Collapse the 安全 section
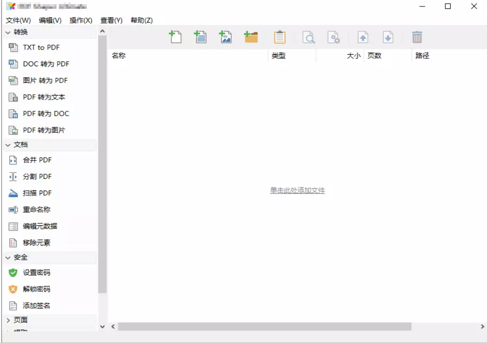This screenshot has width=487, height=343. 8,258
